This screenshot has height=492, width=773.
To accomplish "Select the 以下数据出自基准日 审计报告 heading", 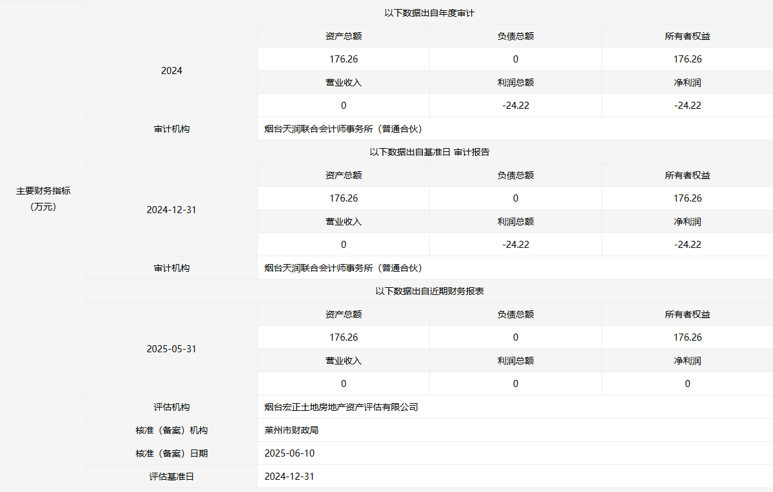I will 429,152.
